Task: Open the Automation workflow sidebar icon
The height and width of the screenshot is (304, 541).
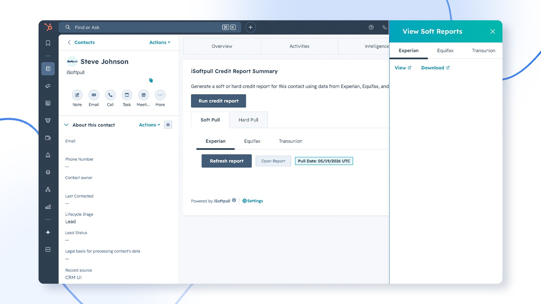Action: (x=48, y=189)
